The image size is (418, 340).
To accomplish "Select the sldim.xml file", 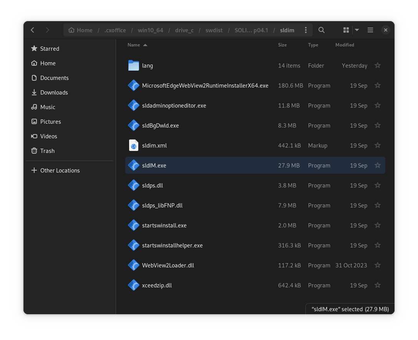I will click(154, 145).
